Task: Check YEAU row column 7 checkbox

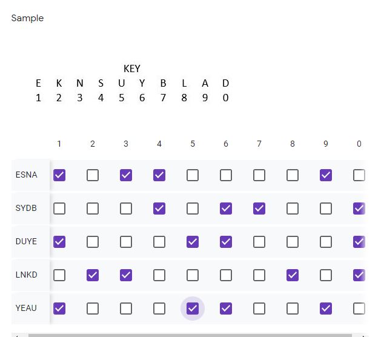Action: coord(259,309)
